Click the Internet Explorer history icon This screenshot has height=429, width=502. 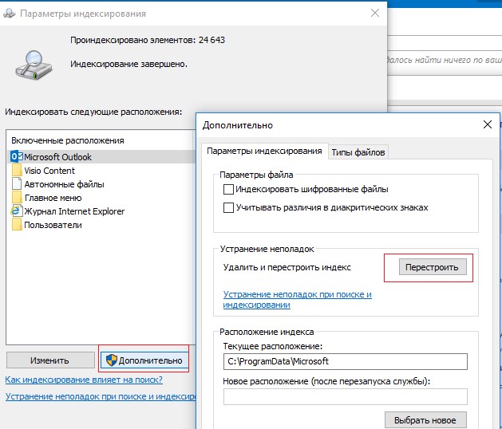16,211
